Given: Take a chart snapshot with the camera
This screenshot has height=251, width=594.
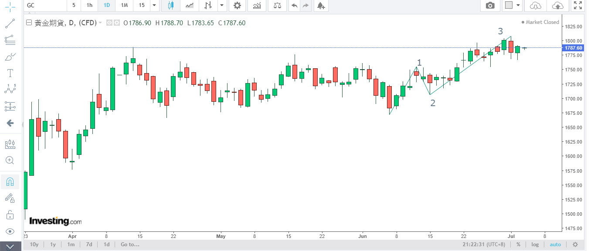Looking at the screenshot, I should click(x=490, y=6).
